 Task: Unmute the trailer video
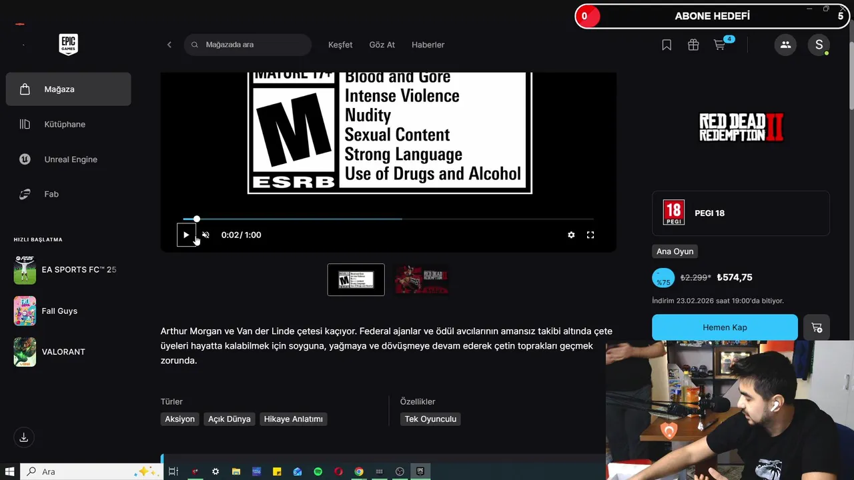click(x=205, y=235)
